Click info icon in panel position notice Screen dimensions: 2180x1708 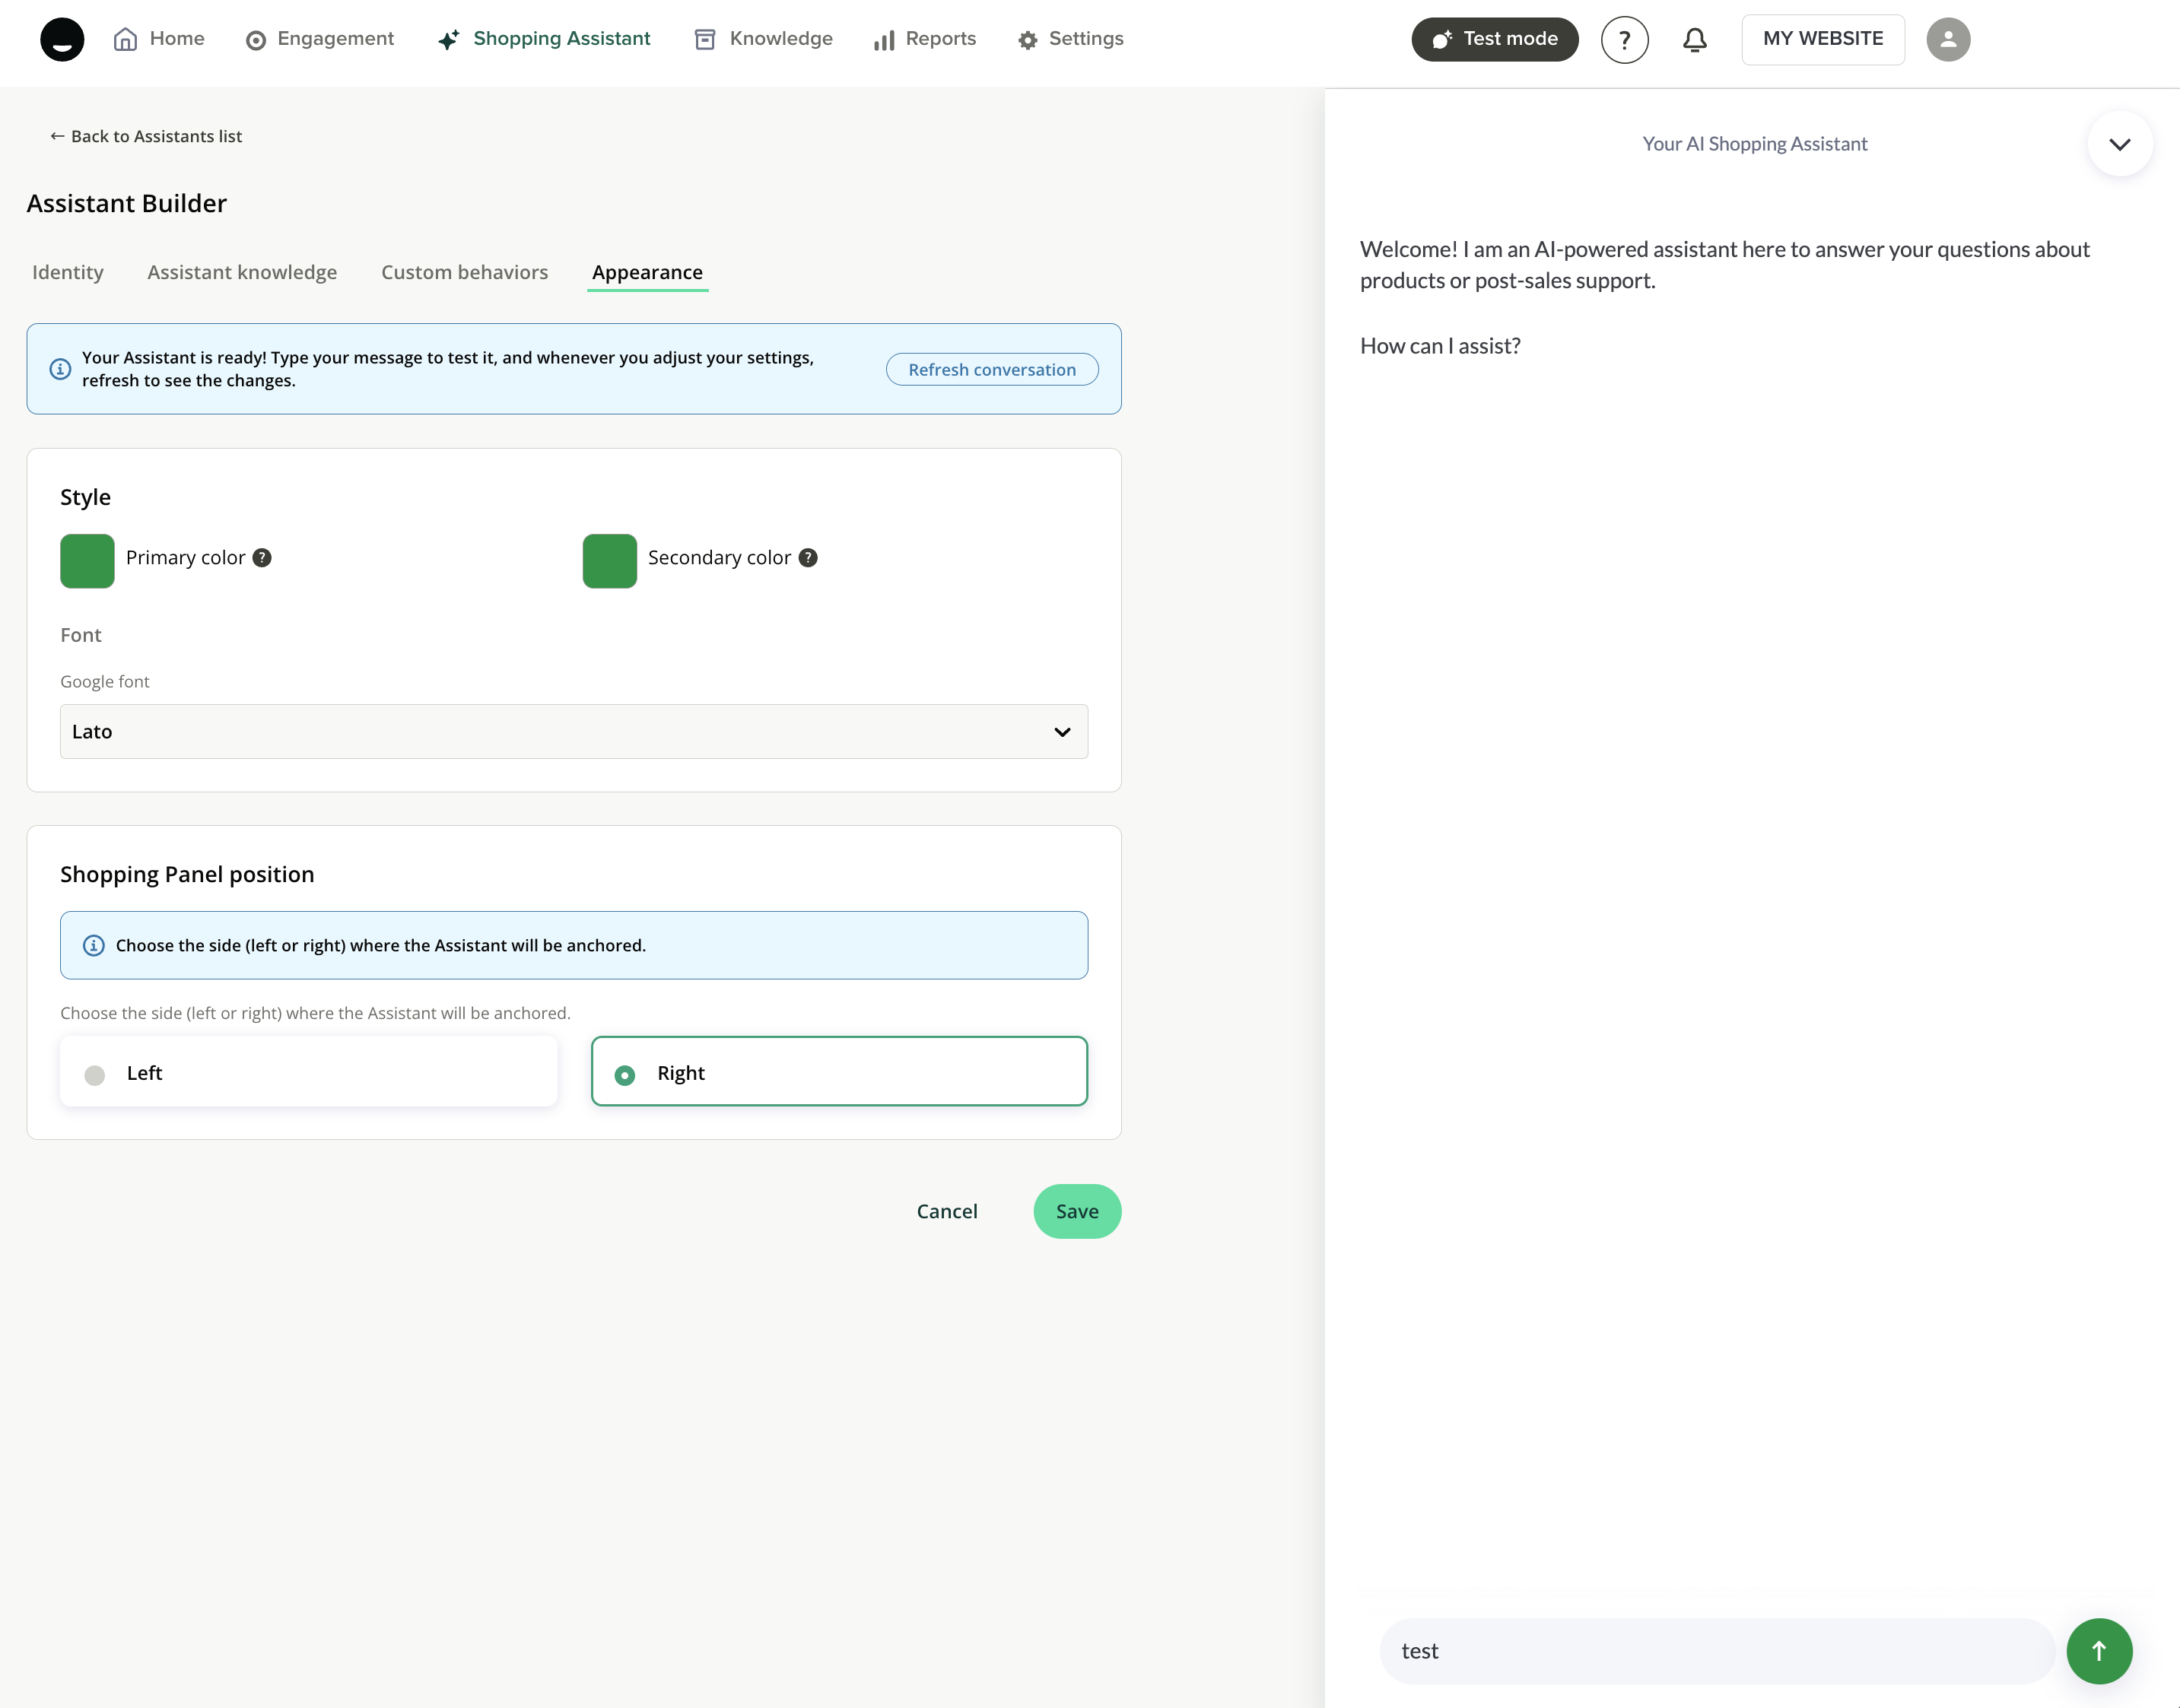click(94, 946)
